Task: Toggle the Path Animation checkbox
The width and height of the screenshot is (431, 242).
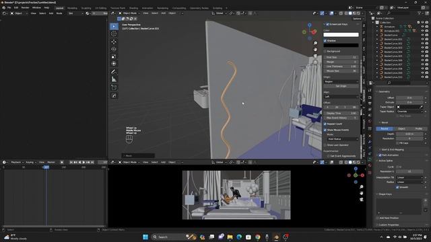Action: (x=380, y=155)
